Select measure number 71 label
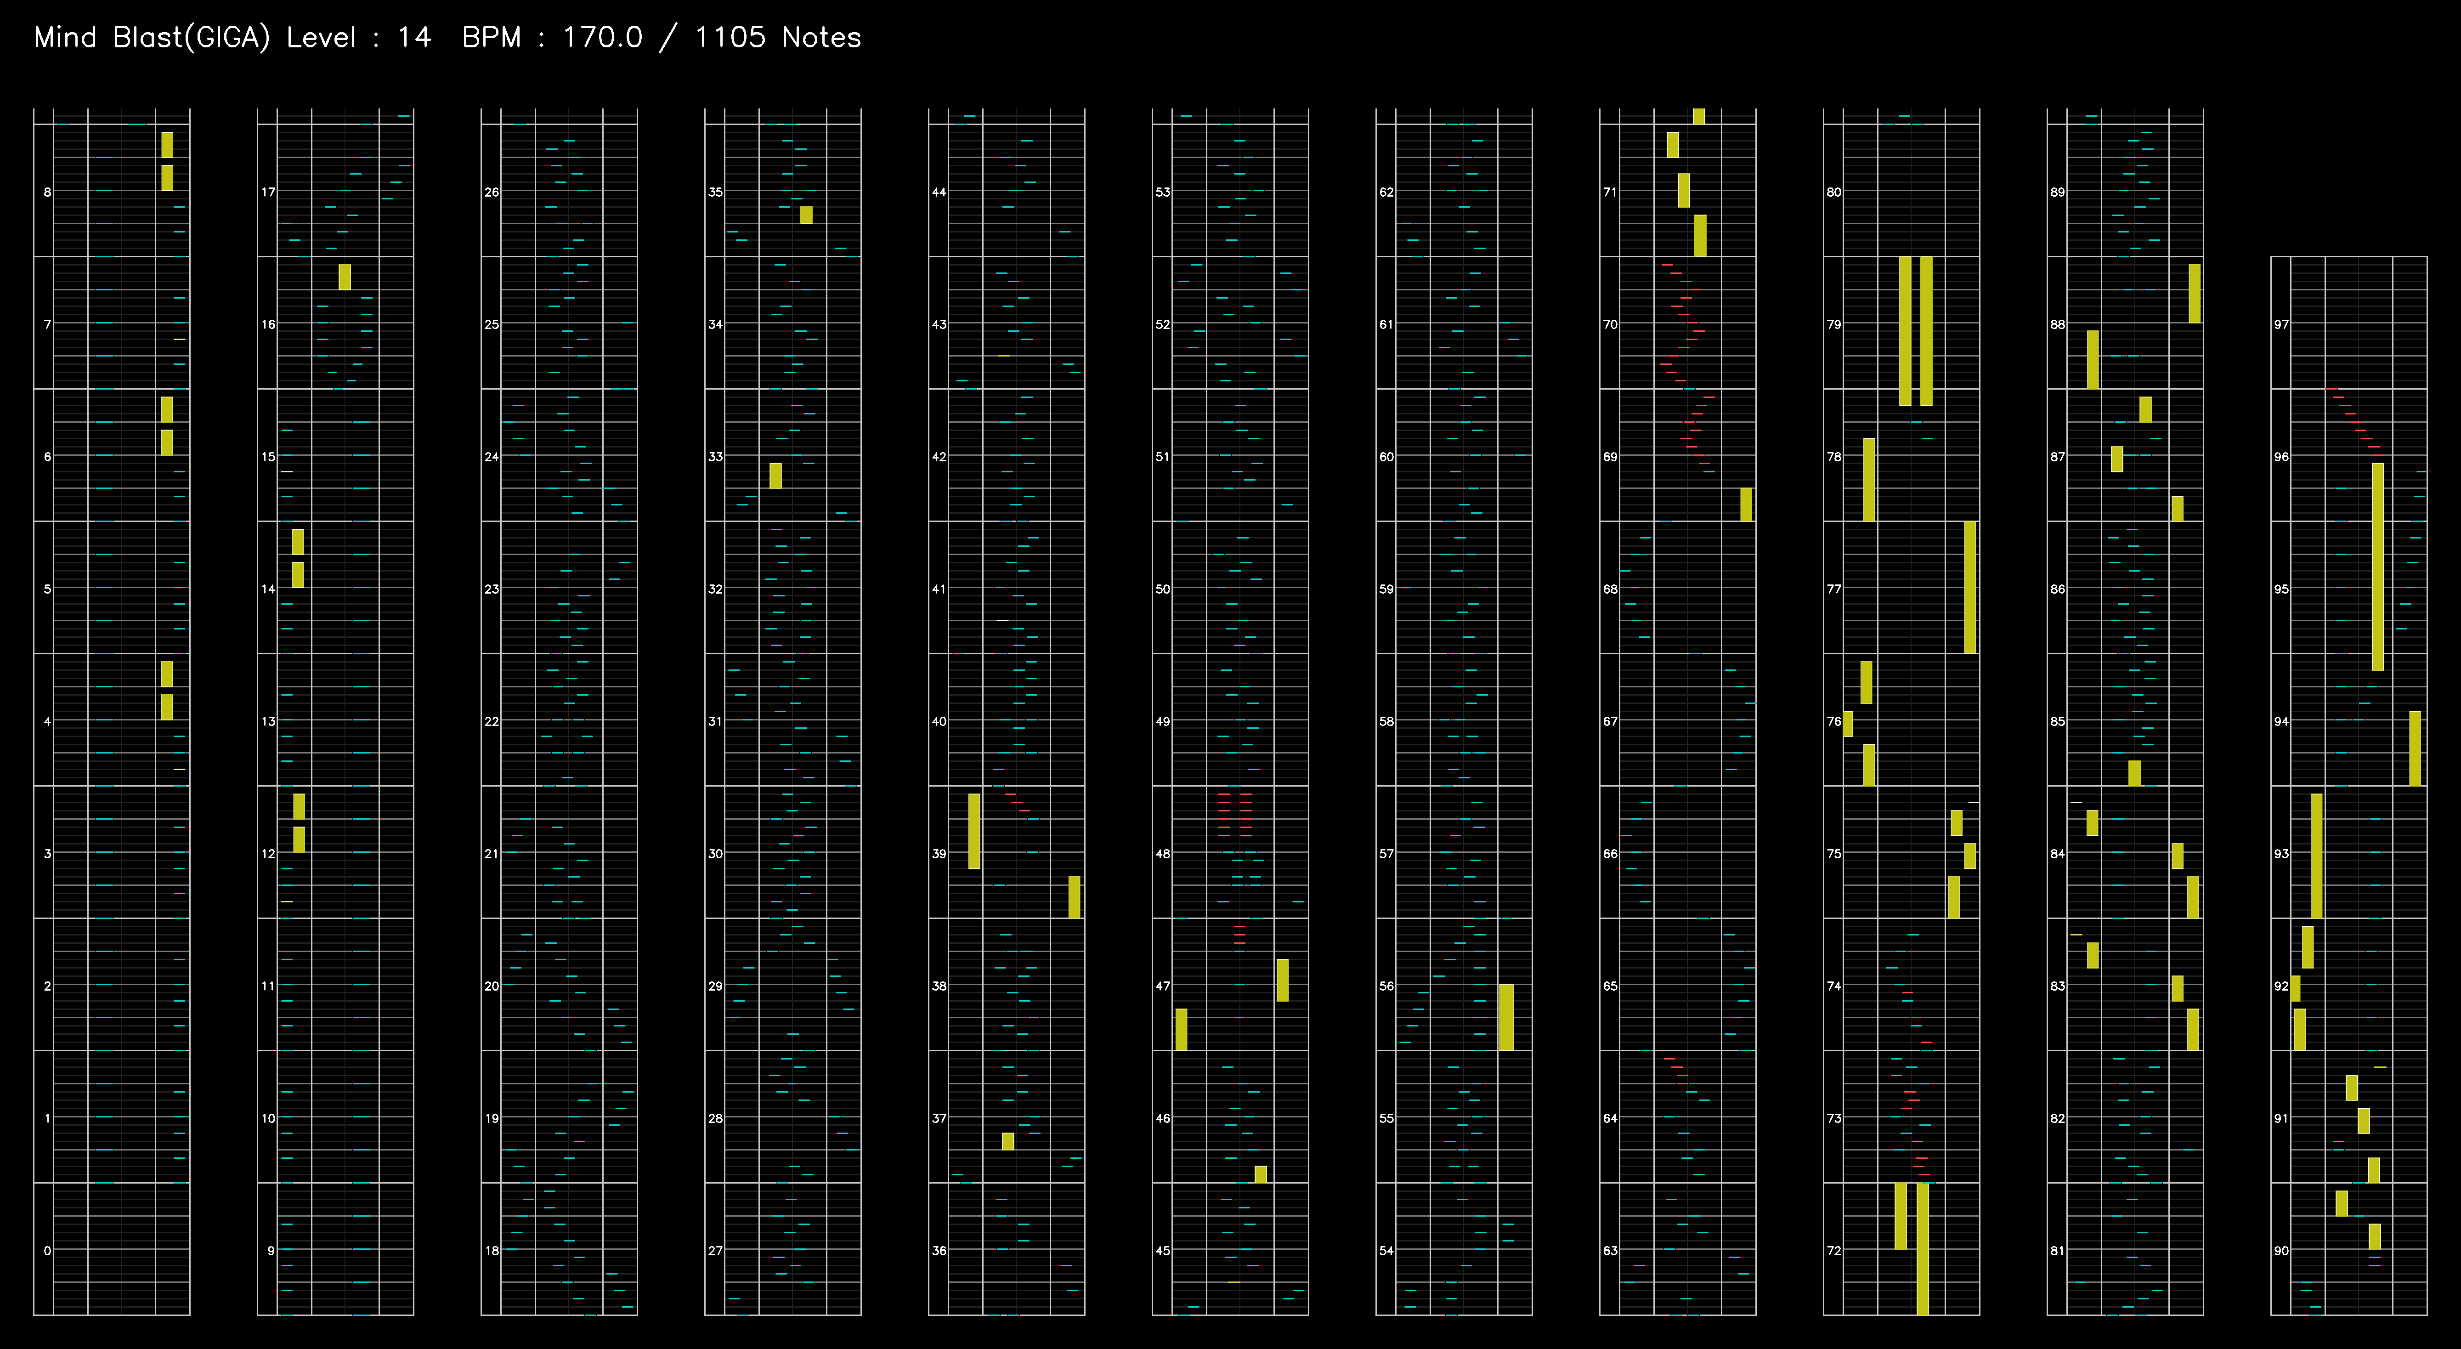 pyautogui.click(x=1611, y=192)
